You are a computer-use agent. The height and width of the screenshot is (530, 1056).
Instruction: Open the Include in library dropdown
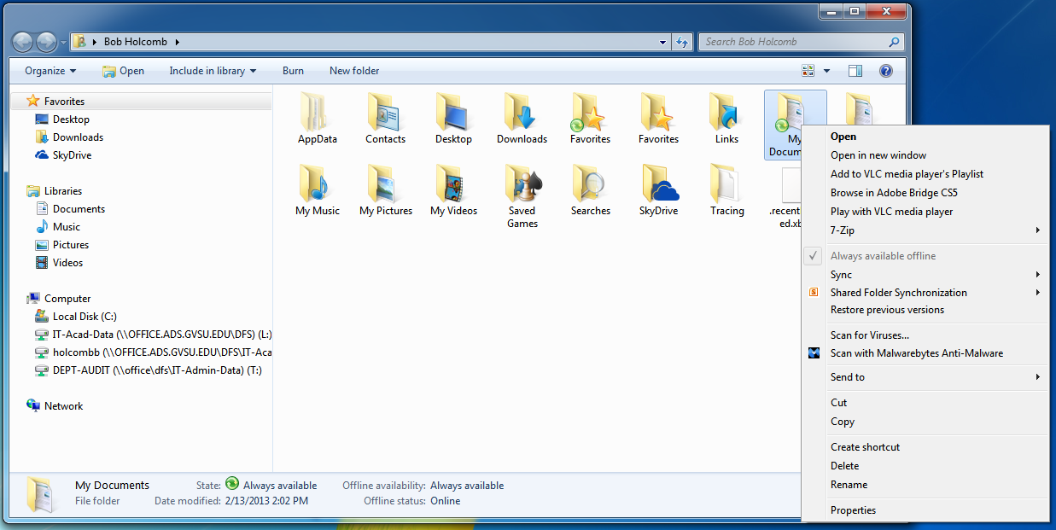tap(213, 71)
